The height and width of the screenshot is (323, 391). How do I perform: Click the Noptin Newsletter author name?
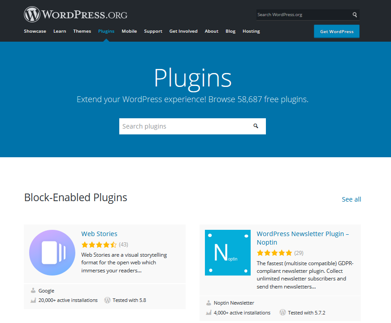coord(234,303)
